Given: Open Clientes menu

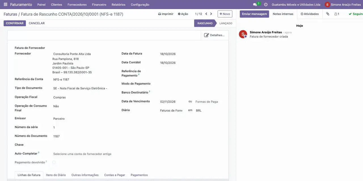Looking at the screenshot, I should (x=56, y=5).
